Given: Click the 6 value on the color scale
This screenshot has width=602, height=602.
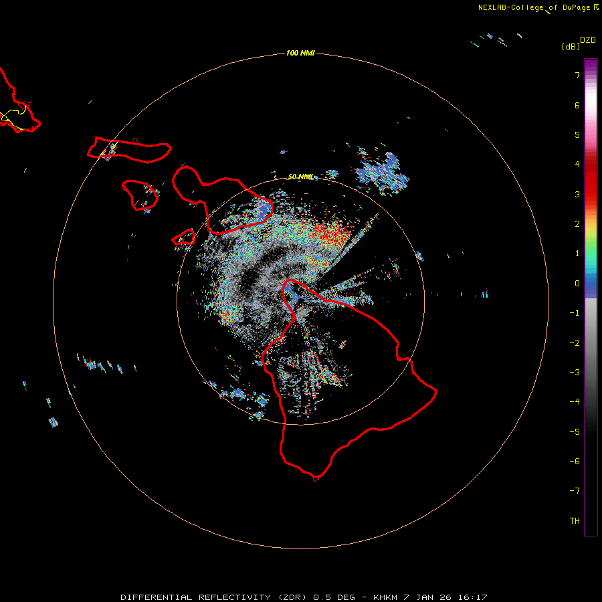Looking at the screenshot, I should (577, 105).
